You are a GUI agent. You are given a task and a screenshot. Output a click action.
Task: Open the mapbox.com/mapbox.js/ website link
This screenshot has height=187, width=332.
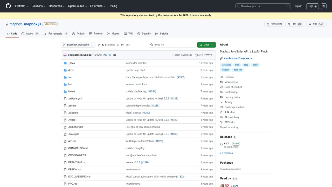click(x=238, y=58)
